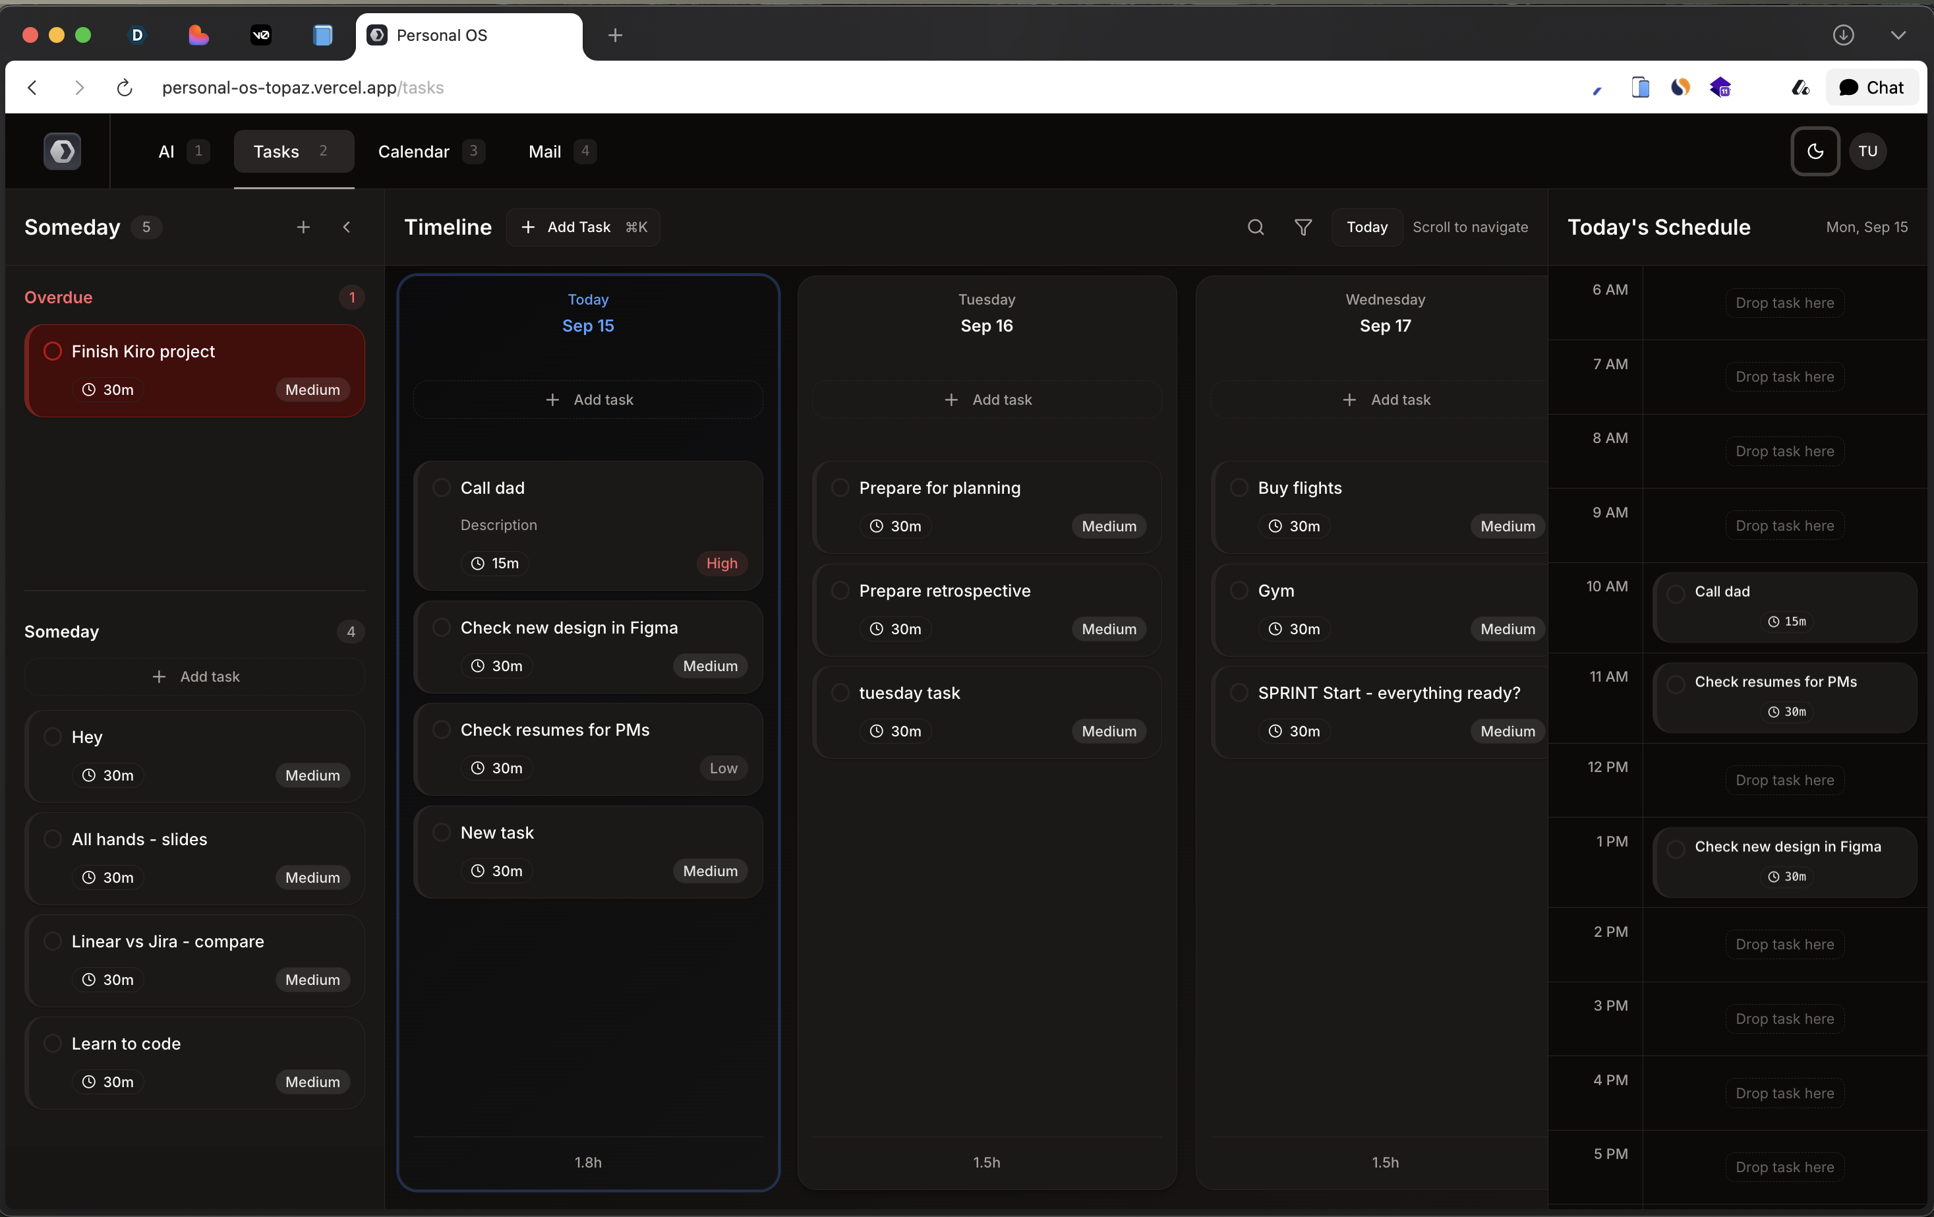Check off Finish Kiro project task

52,351
